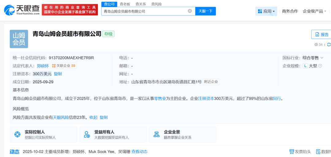Click the TianYanCha logo
This screenshot has height=157, width=331.
click(x=21, y=10)
